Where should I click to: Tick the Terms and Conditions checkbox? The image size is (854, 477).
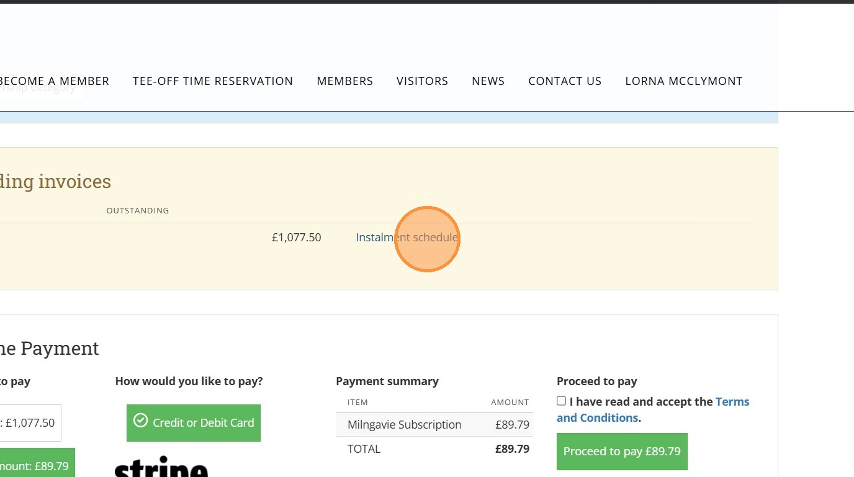[562, 401]
